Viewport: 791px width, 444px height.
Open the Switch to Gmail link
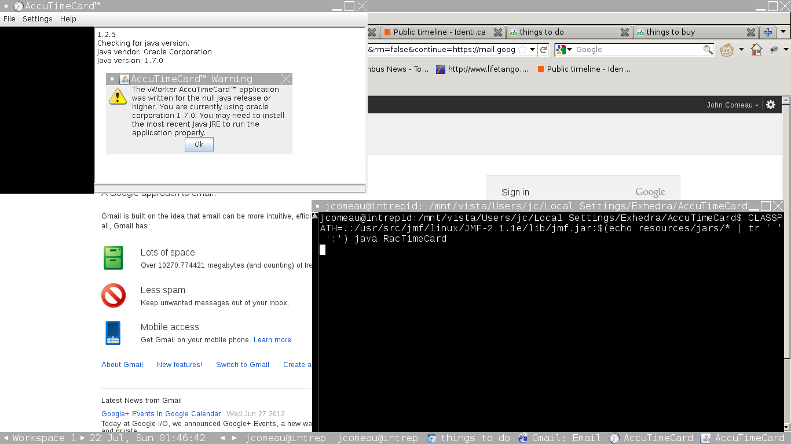[x=243, y=365]
